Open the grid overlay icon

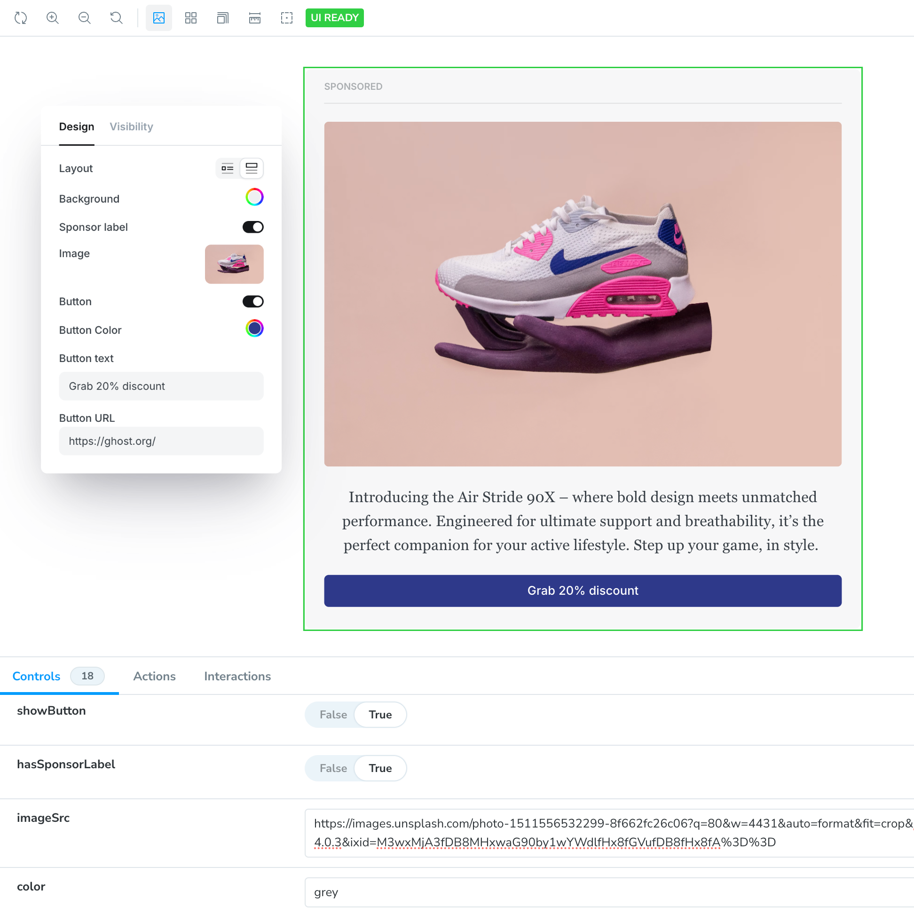(x=191, y=18)
